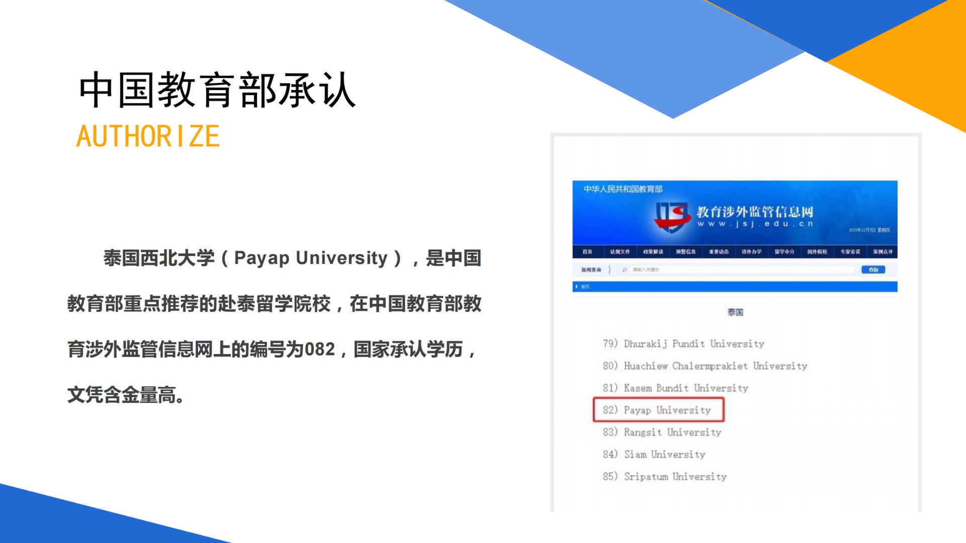The width and height of the screenshot is (966, 543).
Task: Open the 重要动态 nav menu item
Action: 718,252
